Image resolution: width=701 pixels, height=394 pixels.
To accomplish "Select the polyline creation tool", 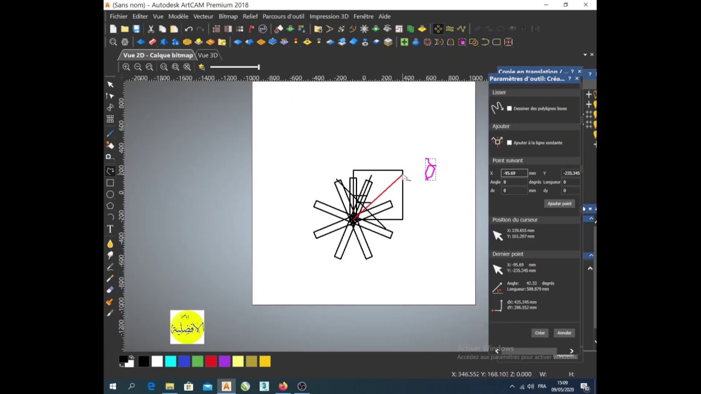I will (x=110, y=171).
